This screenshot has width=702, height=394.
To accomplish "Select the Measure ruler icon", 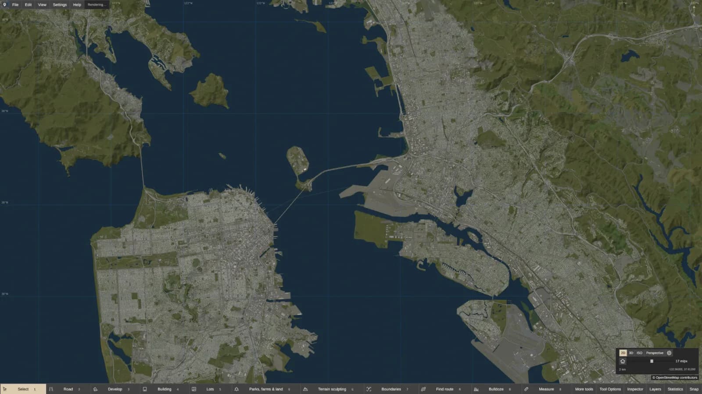I will (526, 389).
